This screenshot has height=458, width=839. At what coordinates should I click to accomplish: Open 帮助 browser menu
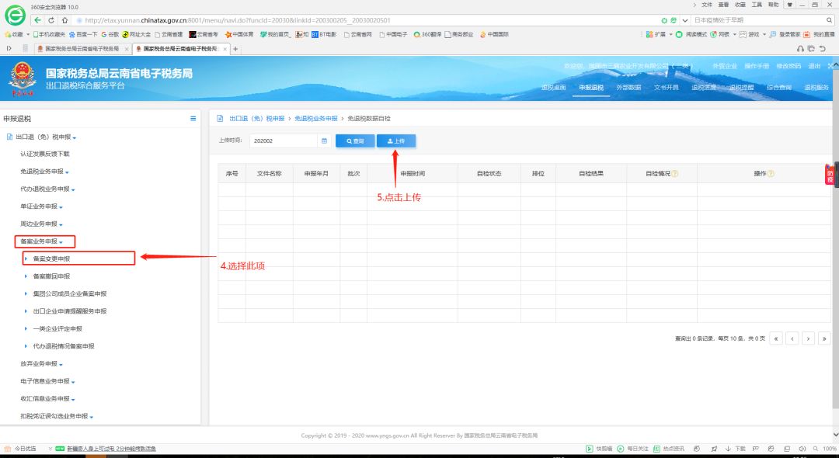[x=773, y=5]
